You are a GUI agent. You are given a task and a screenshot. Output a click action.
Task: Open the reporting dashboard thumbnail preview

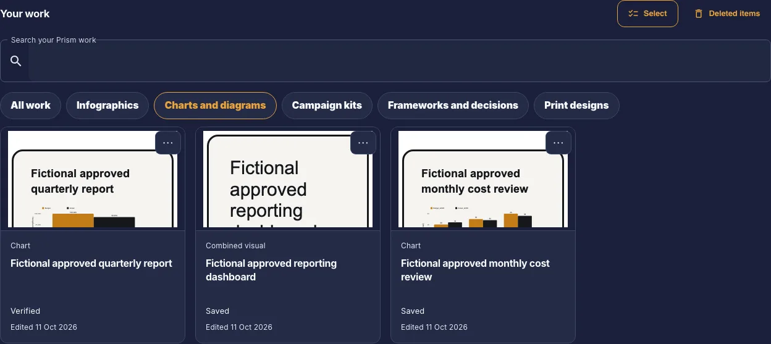288,179
